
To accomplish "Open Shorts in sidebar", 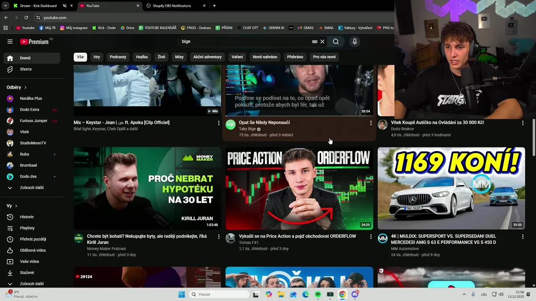I will 32,69.
